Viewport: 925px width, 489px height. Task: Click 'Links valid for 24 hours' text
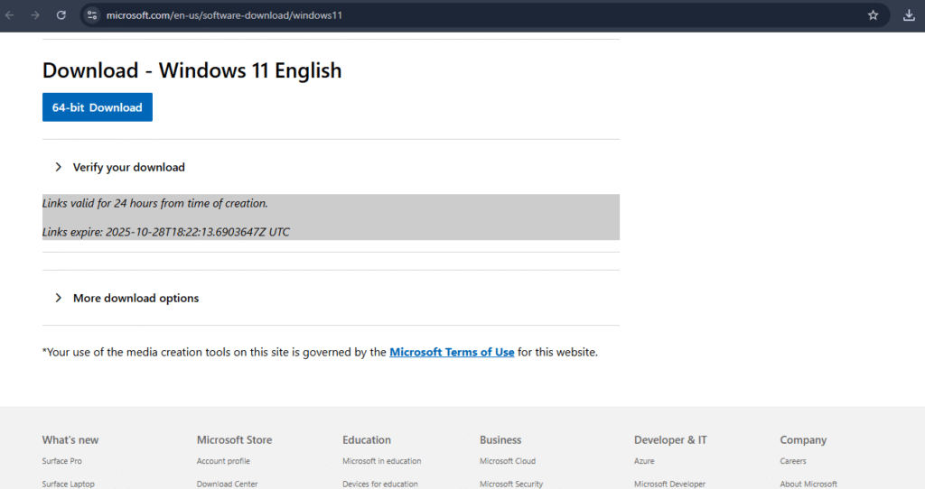[155, 203]
